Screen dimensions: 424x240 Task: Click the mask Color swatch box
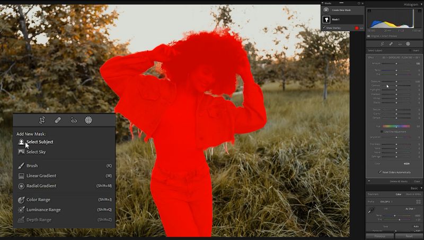tap(407, 163)
